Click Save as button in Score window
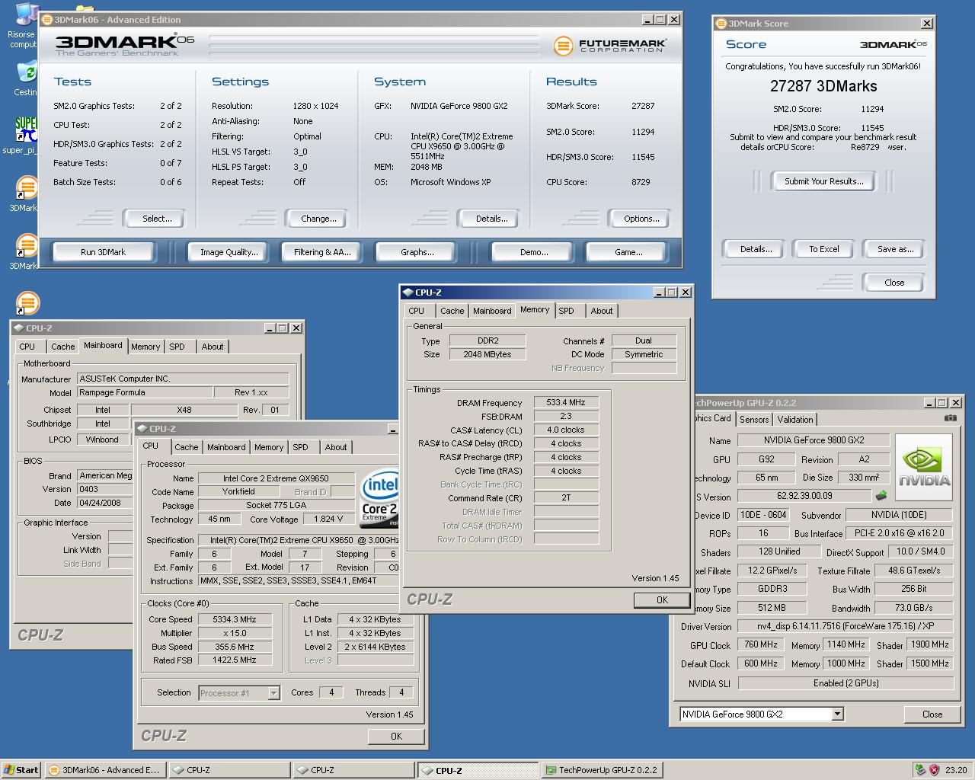975x780 pixels. [895, 249]
